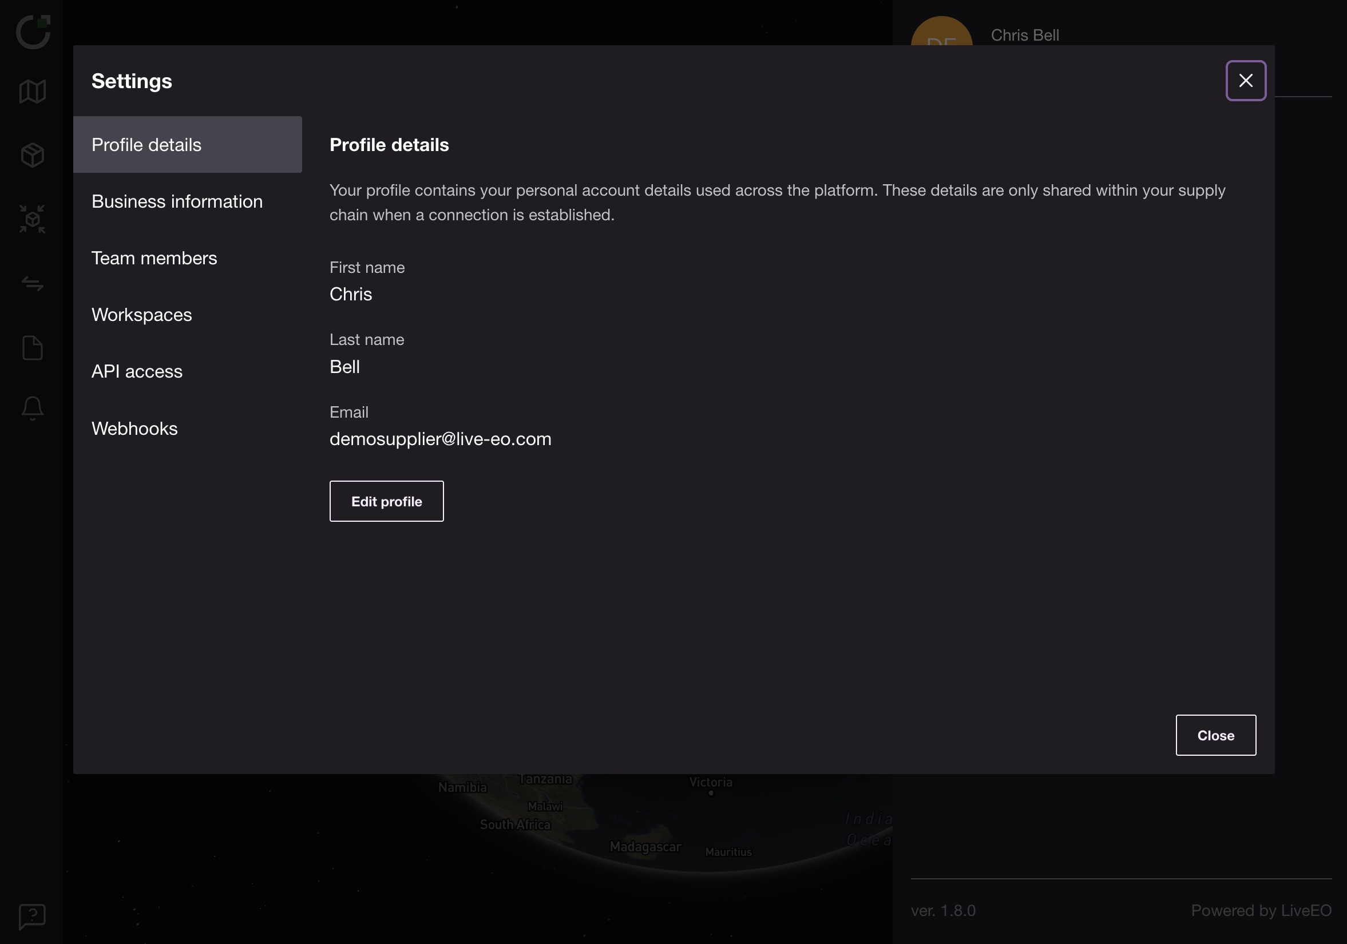Open the API access settings
The image size is (1347, 944).
137,371
